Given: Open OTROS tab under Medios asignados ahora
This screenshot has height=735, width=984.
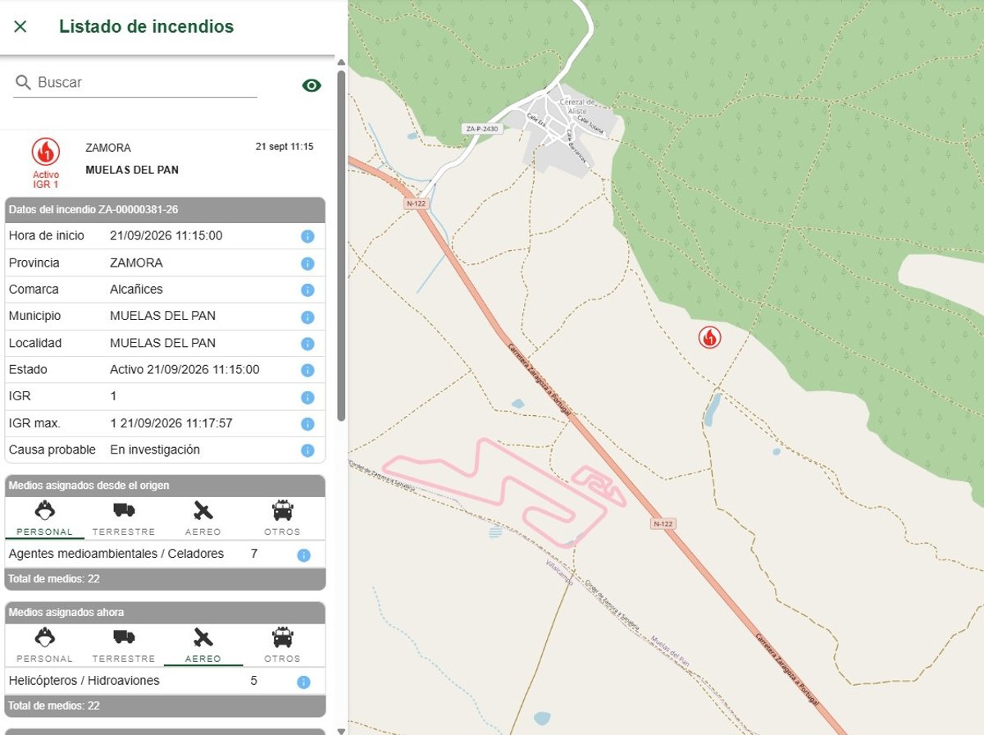Looking at the screenshot, I should tap(282, 645).
